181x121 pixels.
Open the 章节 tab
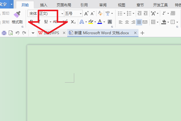[x=140, y=5]
